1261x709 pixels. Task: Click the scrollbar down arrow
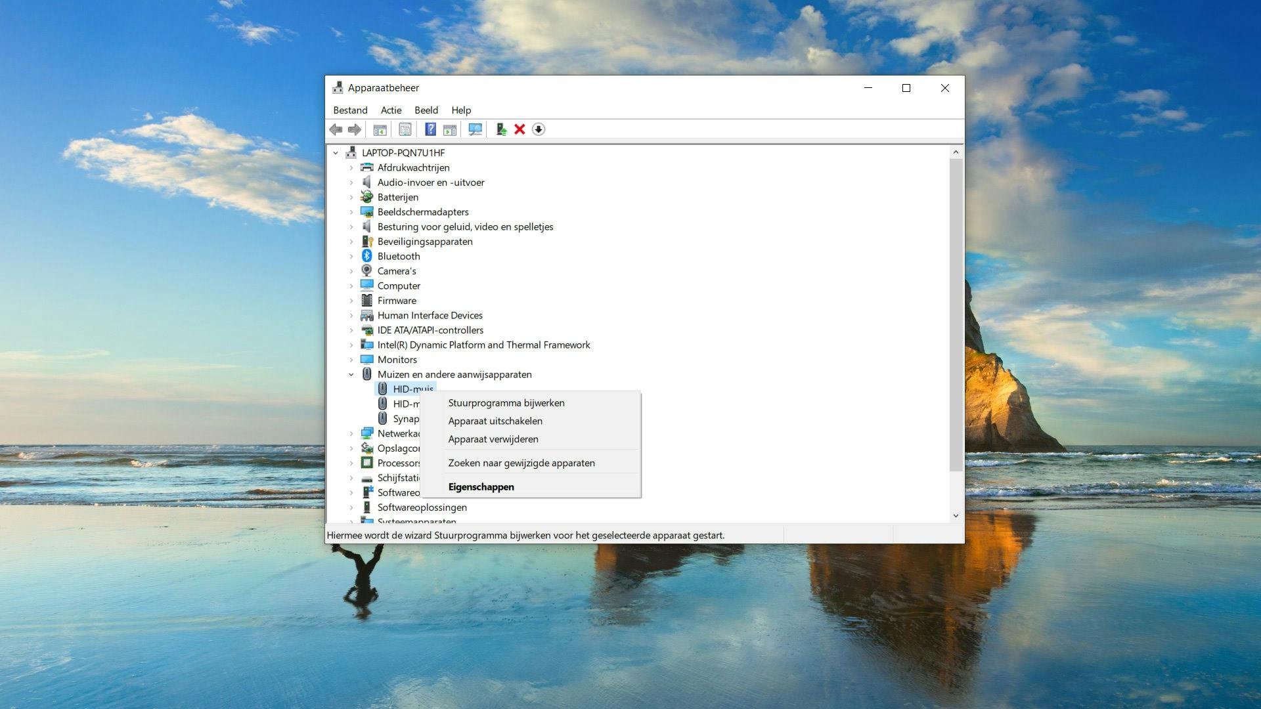(x=956, y=516)
